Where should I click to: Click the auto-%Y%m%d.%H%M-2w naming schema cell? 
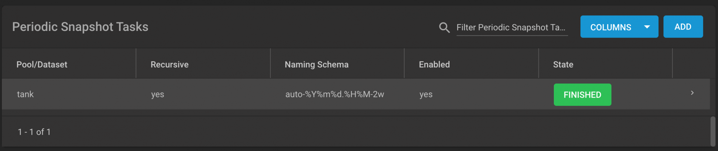pos(335,94)
